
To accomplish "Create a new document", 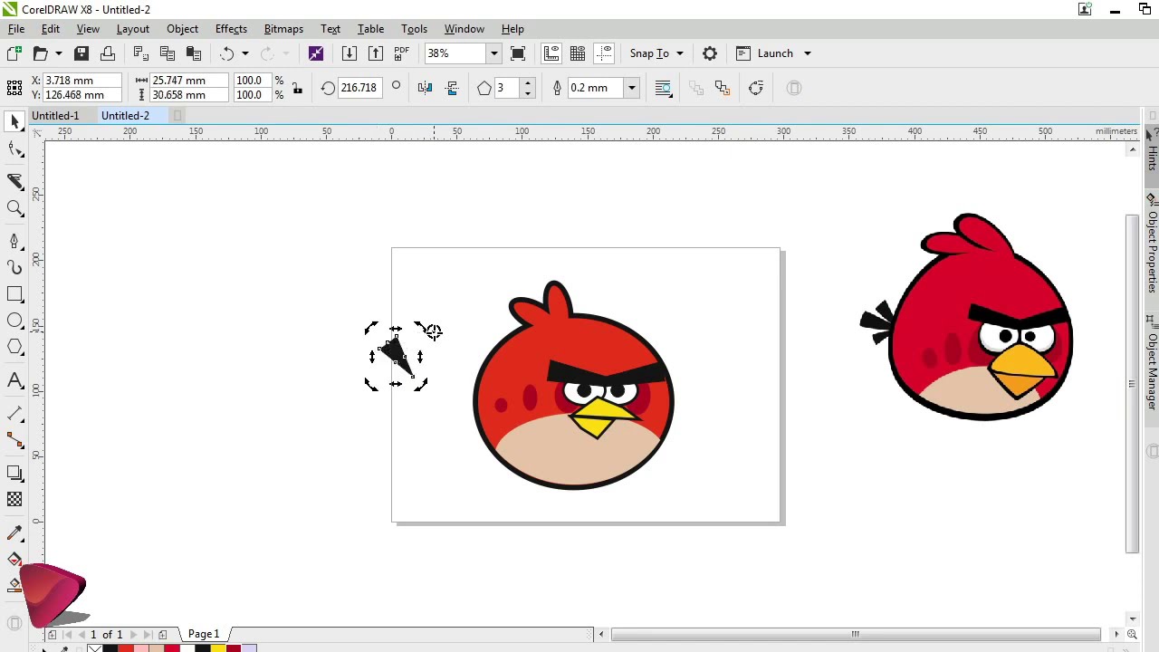I will (x=14, y=53).
